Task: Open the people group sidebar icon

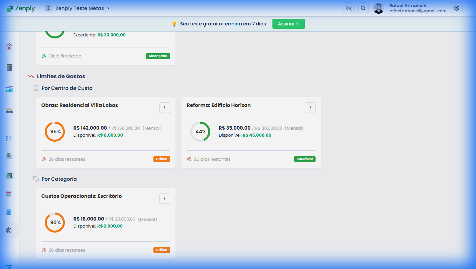Action: (x=9, y=110)
